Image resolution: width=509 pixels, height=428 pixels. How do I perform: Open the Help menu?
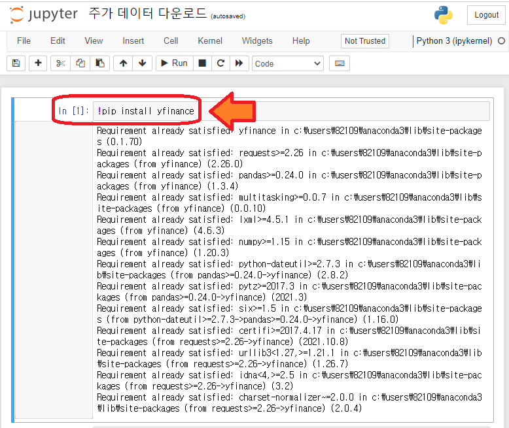click(301, 41)
